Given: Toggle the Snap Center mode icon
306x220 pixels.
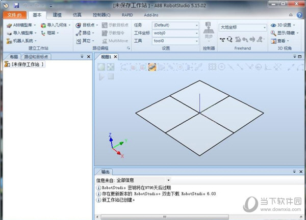Looking at the screenshot, I should coord(222,67).
